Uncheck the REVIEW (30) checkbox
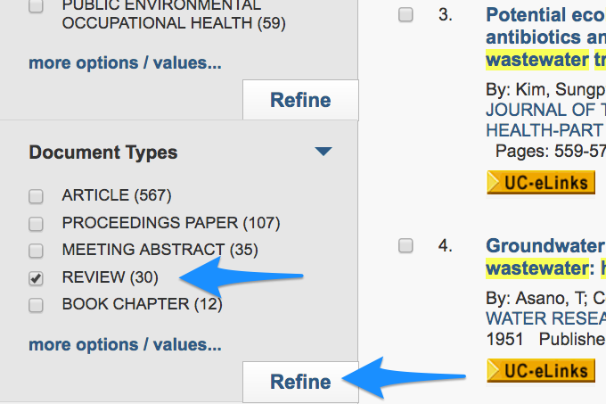The width and height of the screenshot is (606, 404). point(36,278)
